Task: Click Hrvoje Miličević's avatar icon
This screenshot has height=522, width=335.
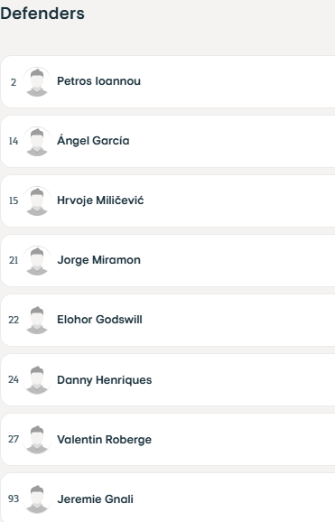Action: point(37,200)
